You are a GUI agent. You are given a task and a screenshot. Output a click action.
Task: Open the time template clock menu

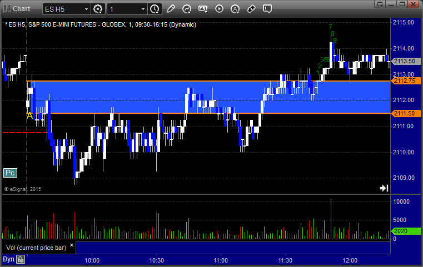tap(155, 9)
